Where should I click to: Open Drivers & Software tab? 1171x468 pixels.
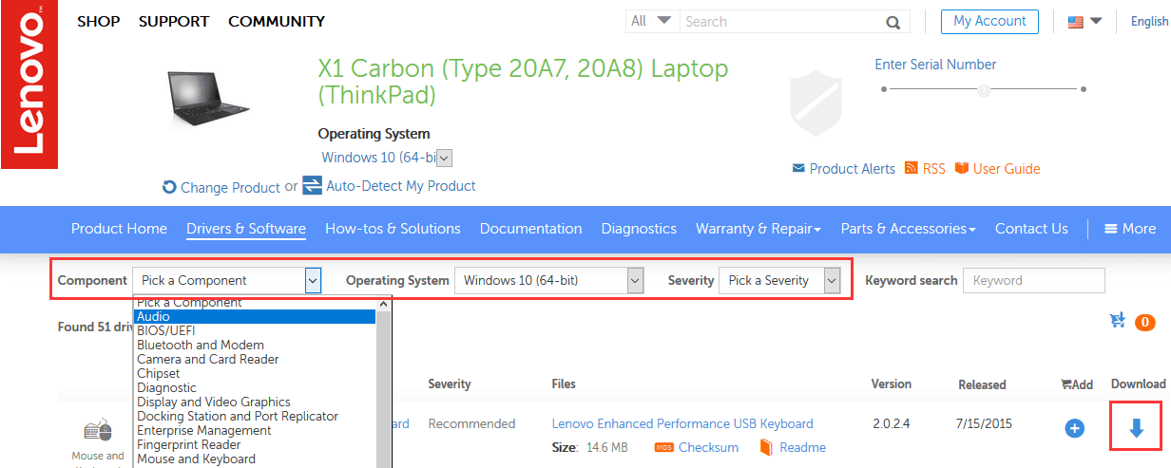(246, 229)
